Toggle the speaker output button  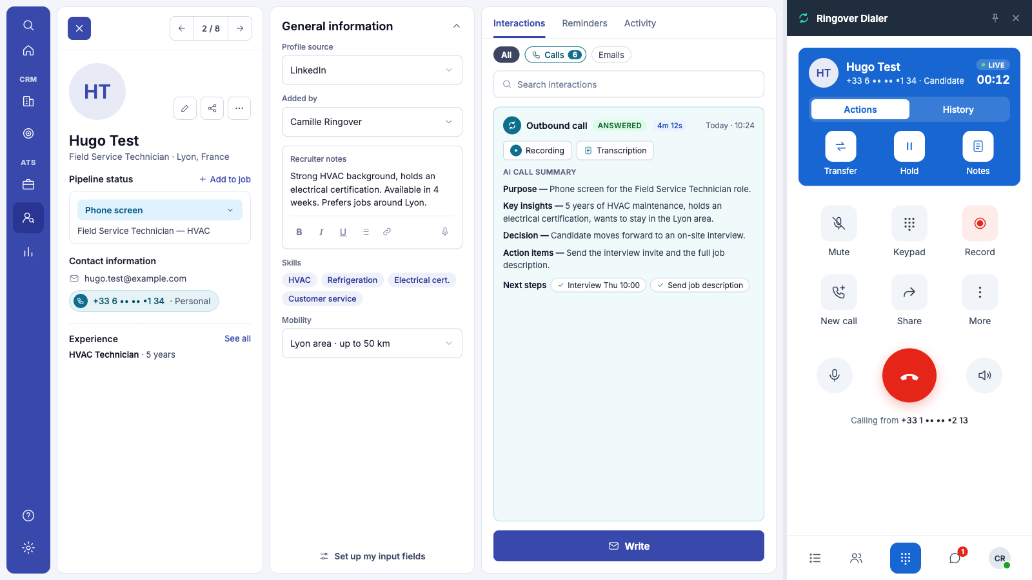coord(984,375)
